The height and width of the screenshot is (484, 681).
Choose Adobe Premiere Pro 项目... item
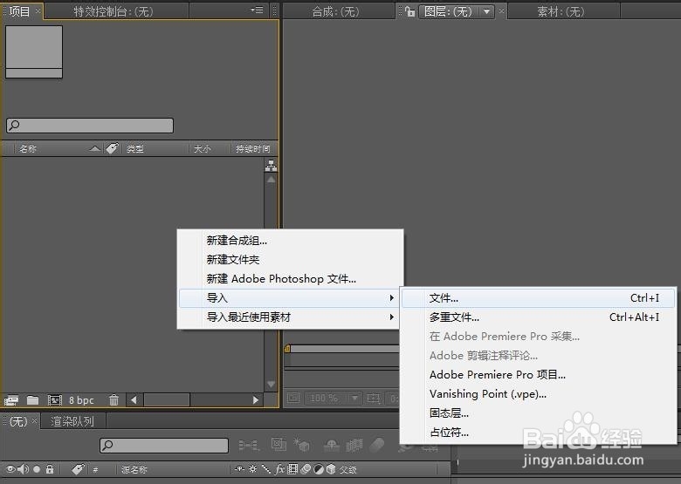[x=538, y=374]
